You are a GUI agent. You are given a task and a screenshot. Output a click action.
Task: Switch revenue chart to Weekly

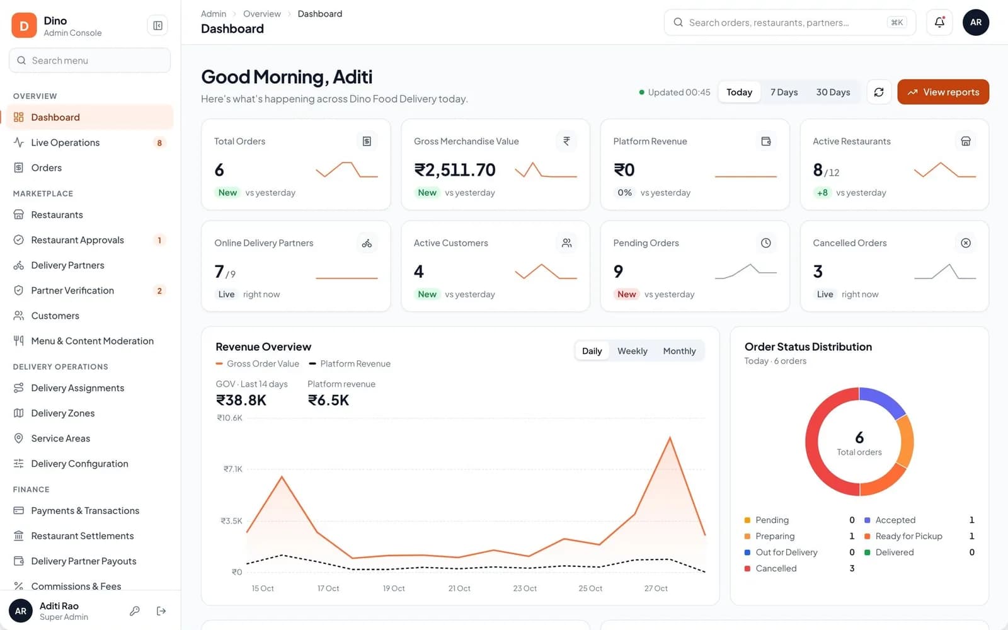tap(632, 351)
